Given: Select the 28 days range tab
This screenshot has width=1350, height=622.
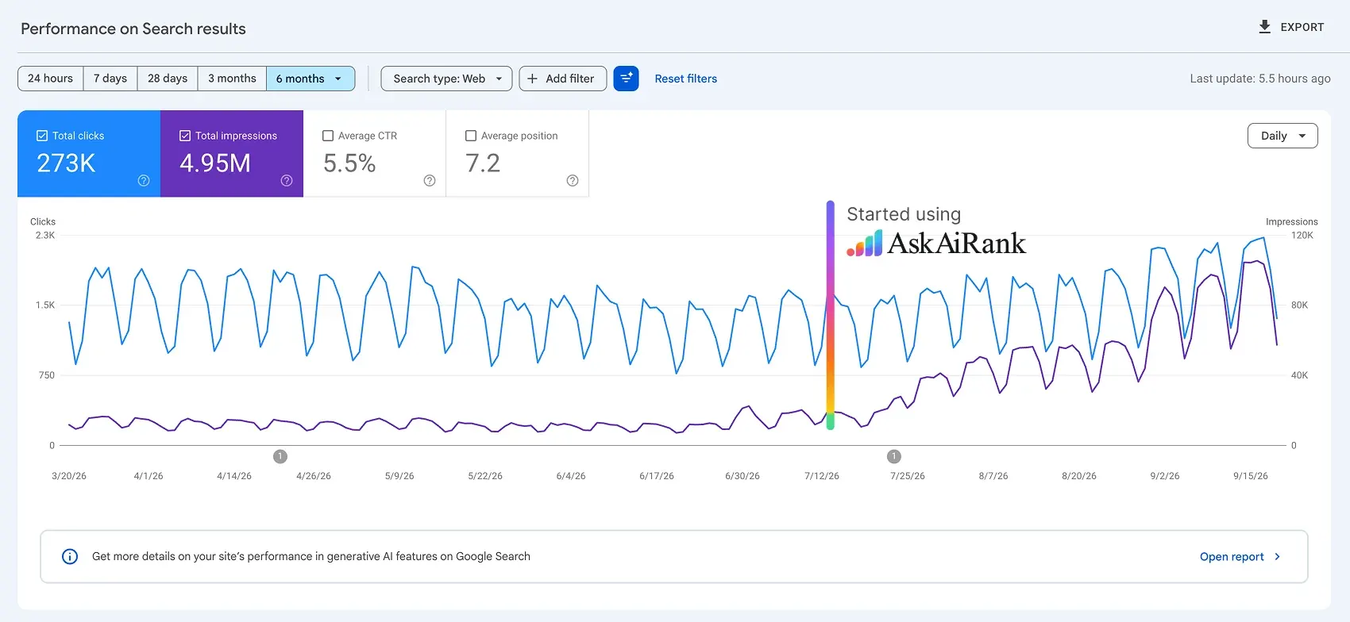Looking at the screenshot, I should pos(168,79).
